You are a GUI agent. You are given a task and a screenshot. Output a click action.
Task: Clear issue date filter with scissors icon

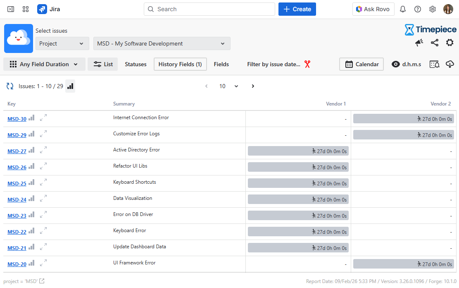click(x=307, y=64)
